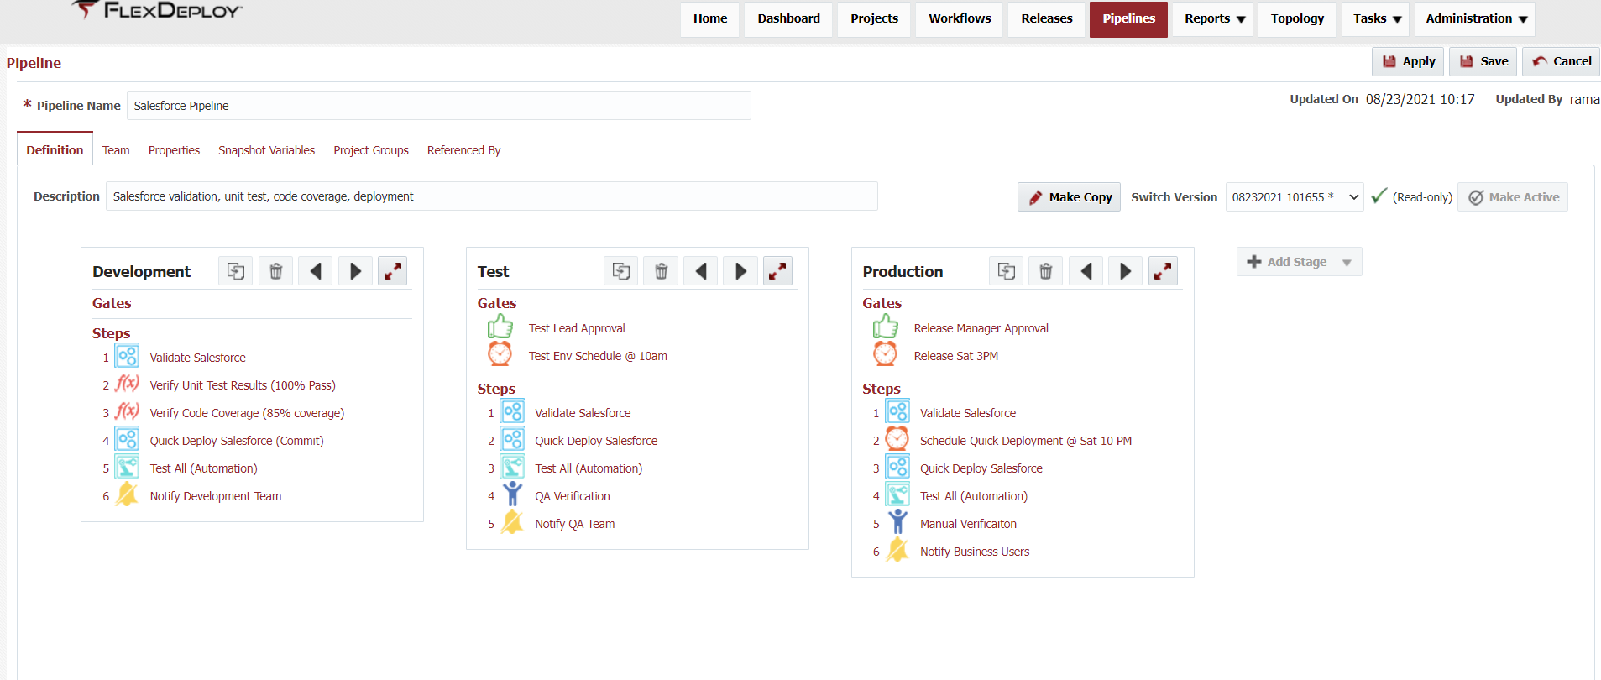Go to Home page
The height and width of the screenshot is (680, 1601).
(x=710, y=18)
